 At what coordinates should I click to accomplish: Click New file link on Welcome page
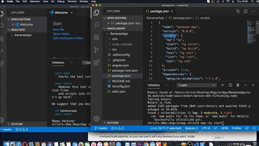58,30
